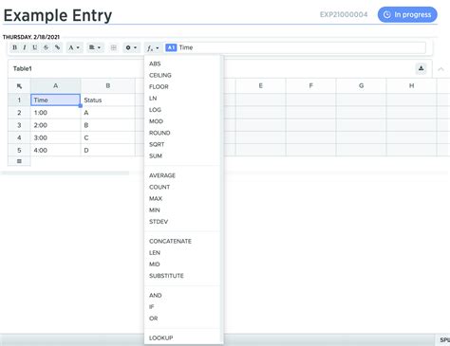The image size is (450, 346).
Task: Pick the OR logical function
Action: (154, 319)
